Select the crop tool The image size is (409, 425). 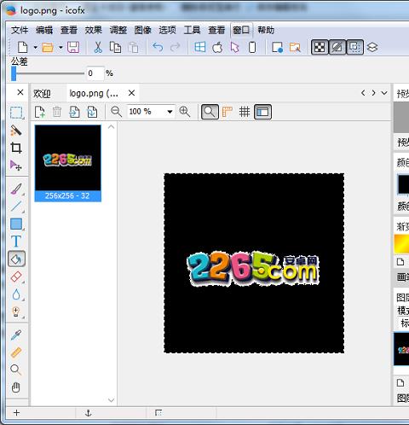pos(16,148)
